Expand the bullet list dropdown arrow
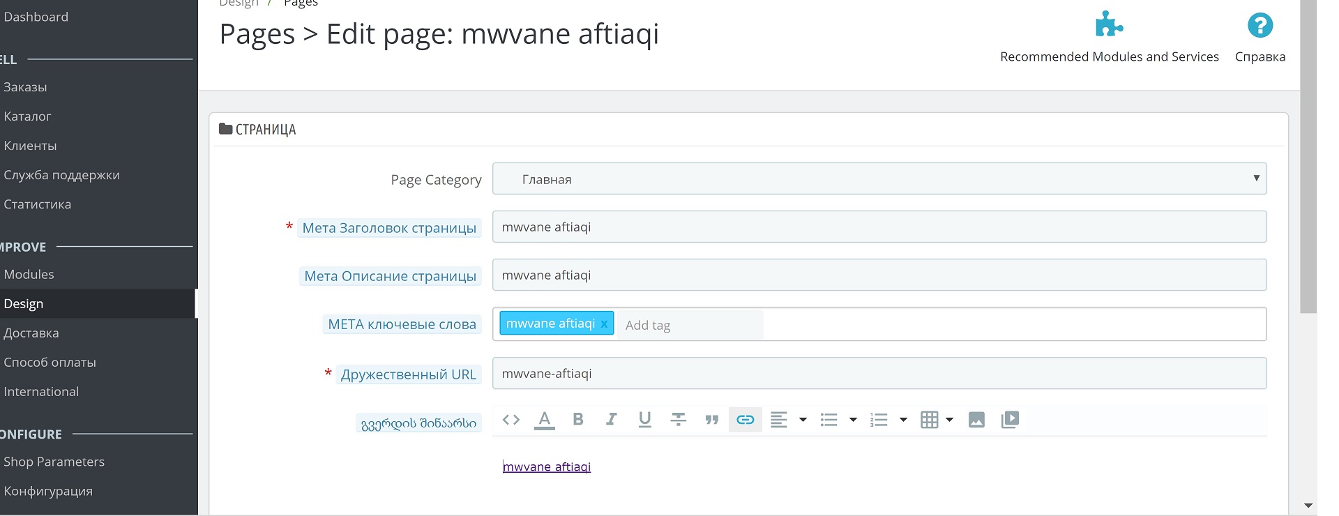Image resolution: width=1339 pixels, height=516 pixels. (853, 420)
